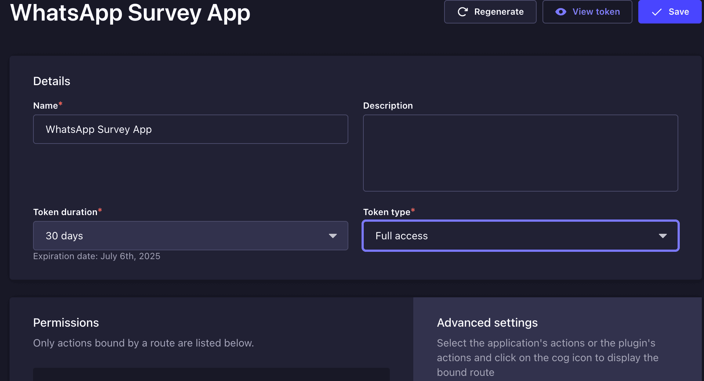Image resolution: width=704 pixels, height=381 pixels.
Task: Click the WhatsApp Survey App page title
Action: [x=130, y=13]
